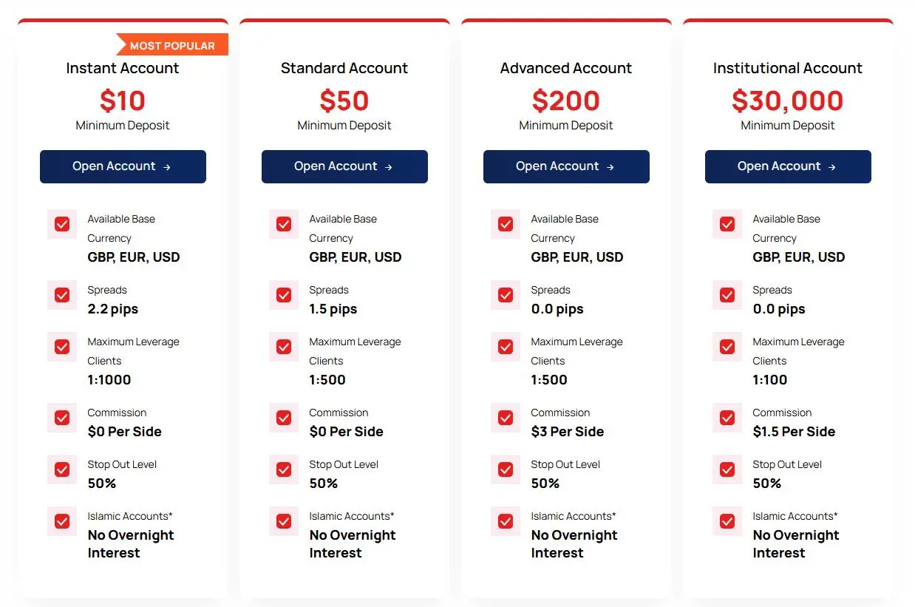The height and width of the screenshot is (607, 915).
Task: Click the Commission check icon in Standard Account
Action: click(x=284, y=418)
